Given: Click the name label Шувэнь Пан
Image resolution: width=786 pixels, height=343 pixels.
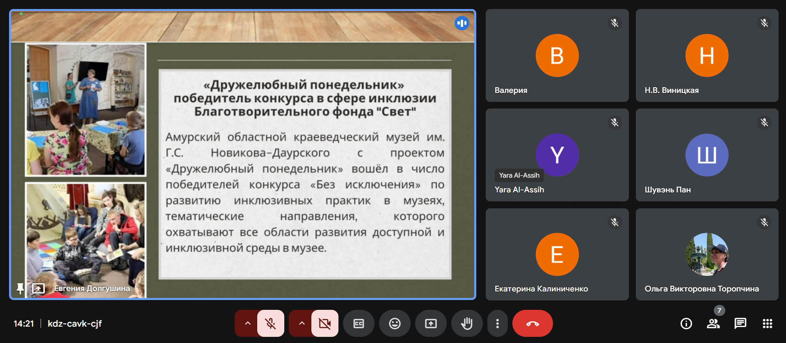Looking at the screenshot, I should [x=667, y=190].
